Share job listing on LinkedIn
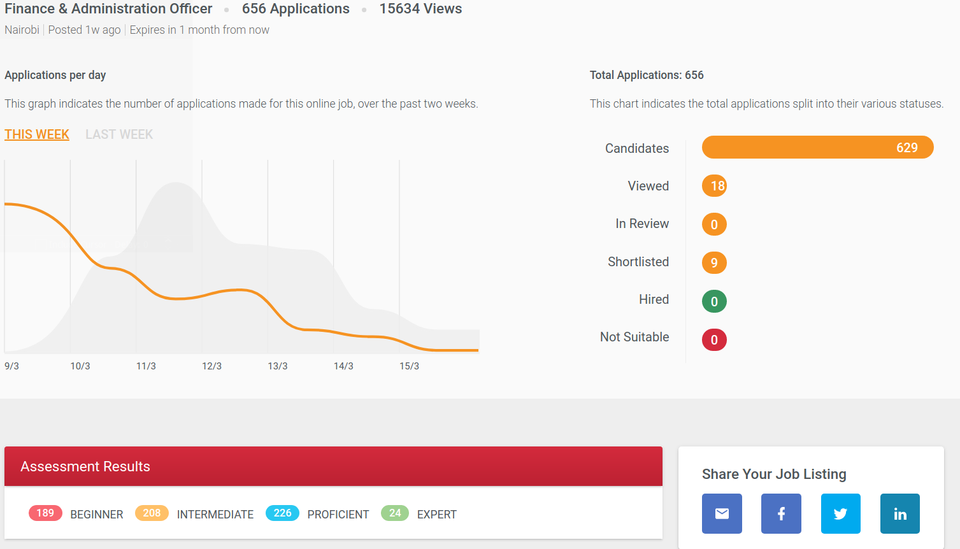Screen dimensions: 960x549 (899, 513)
